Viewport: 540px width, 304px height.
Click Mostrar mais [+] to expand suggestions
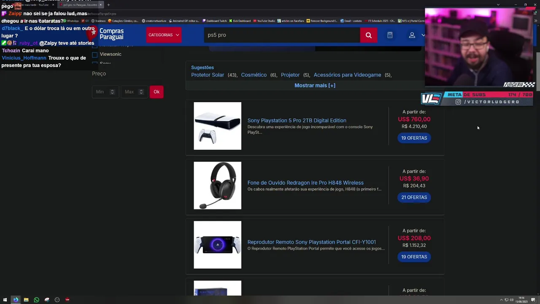point(315,85)
